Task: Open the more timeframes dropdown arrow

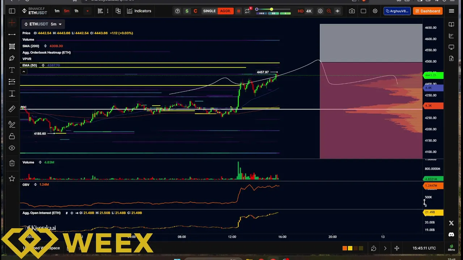Action: 87,11
